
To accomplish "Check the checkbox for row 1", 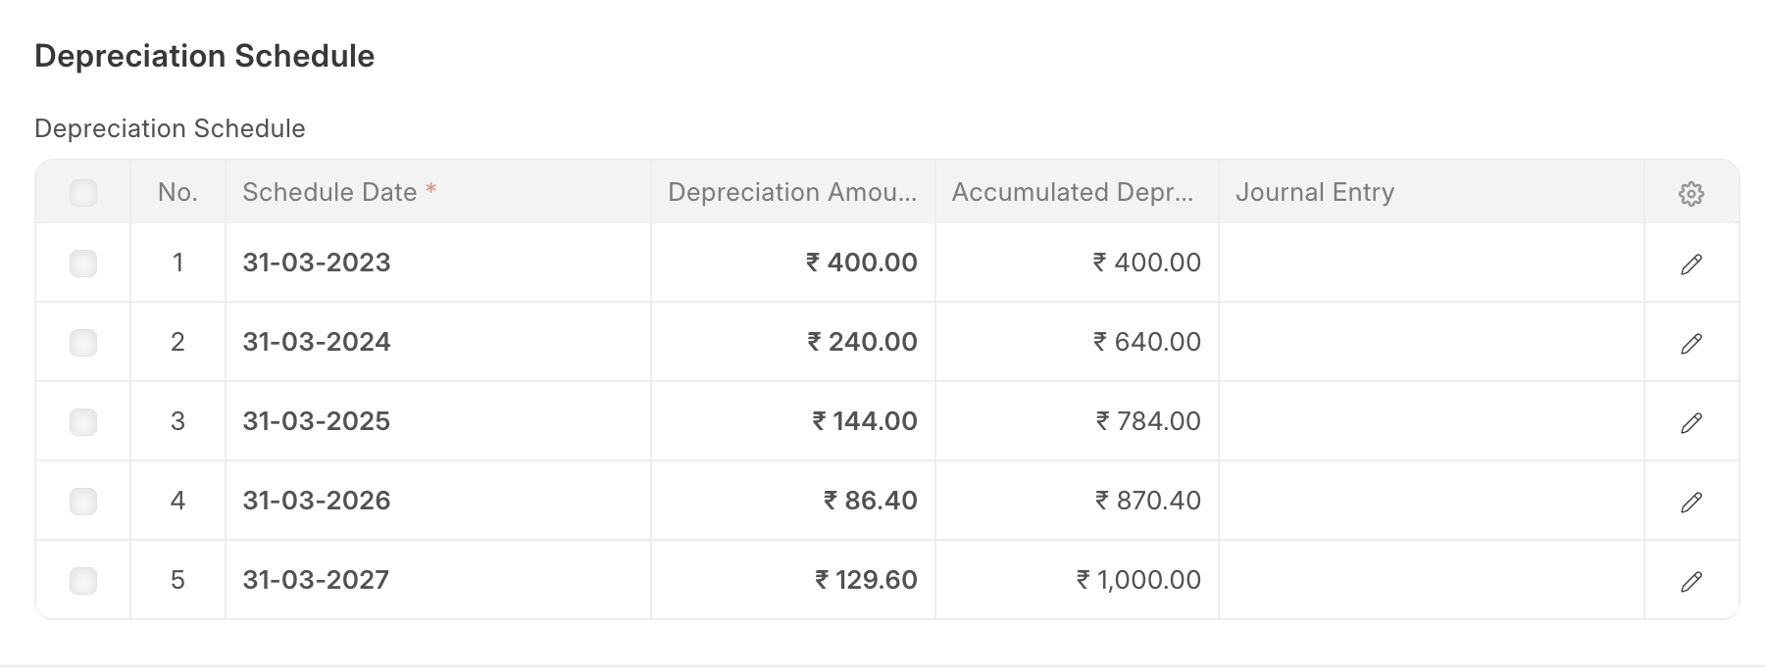I will click(83, 264).
